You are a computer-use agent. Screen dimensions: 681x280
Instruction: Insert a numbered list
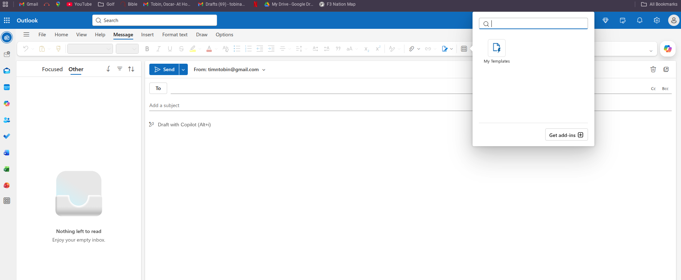tap(248, 49)
